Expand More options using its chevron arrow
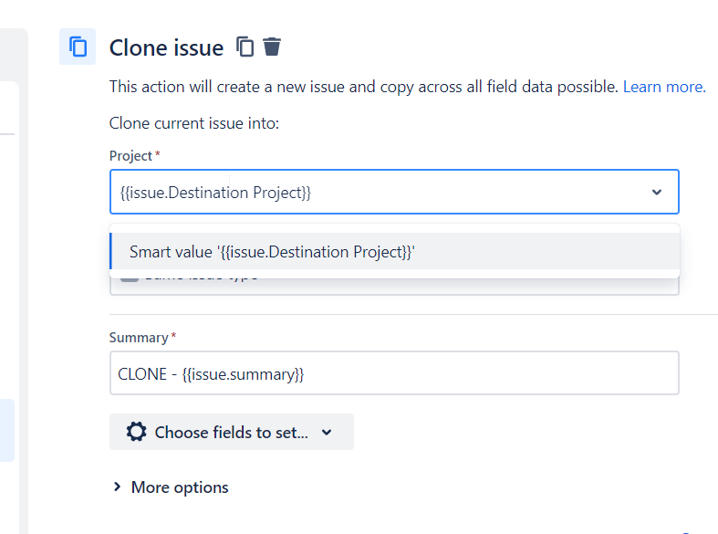The height and width of the screenshot is (534, 718). [117, 487]
